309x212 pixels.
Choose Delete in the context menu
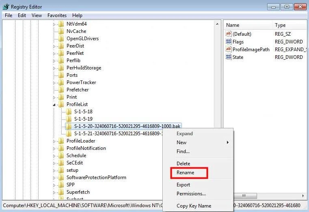(x=183, y=164)
